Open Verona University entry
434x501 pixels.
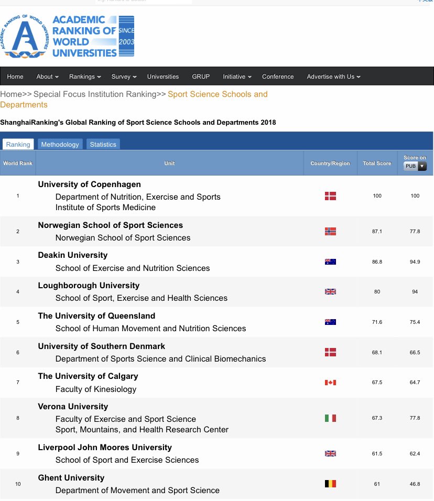pyautogui.click(x=73, y=407)
